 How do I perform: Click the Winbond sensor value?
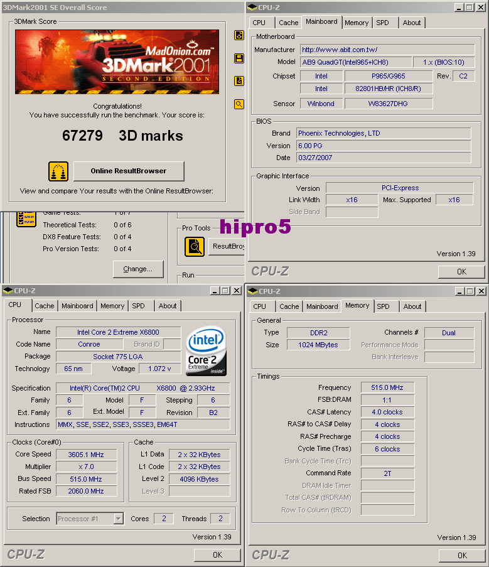click(321, 104)
